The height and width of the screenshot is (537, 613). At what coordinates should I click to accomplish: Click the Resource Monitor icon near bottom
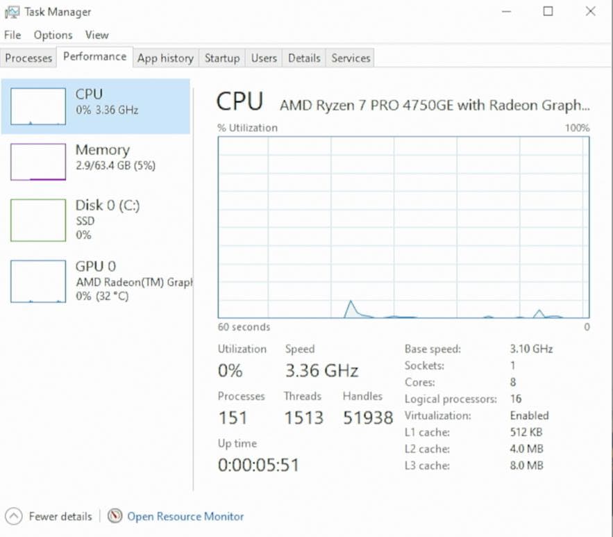(x=115, y=516)
